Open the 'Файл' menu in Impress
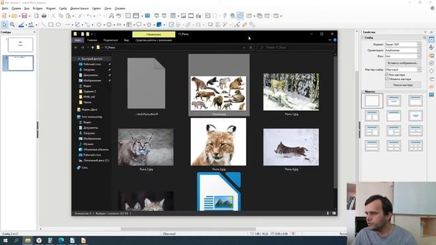 click(5, 8)
